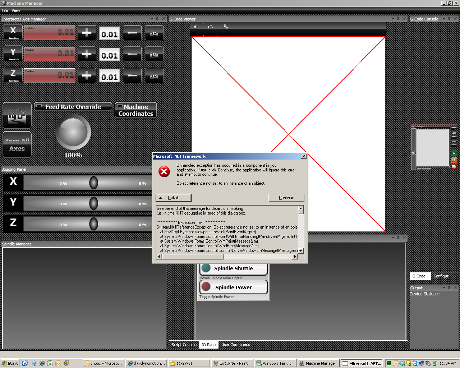Switch to Script Console tab
The image size is (460, 368).
(184, 345)
